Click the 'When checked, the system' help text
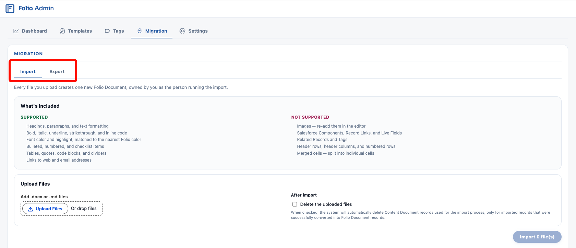The image size is (576, 248). pos(421,215)
